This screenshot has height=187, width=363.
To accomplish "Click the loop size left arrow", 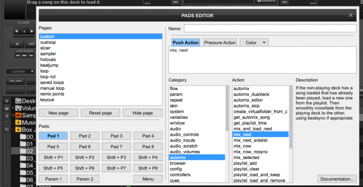I will (16, 31).
